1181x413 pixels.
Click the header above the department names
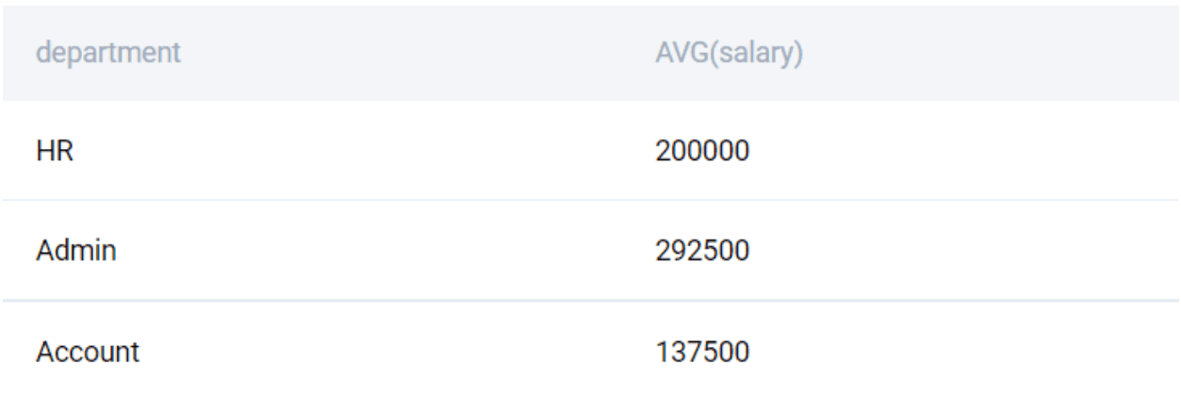pos(108,54)
